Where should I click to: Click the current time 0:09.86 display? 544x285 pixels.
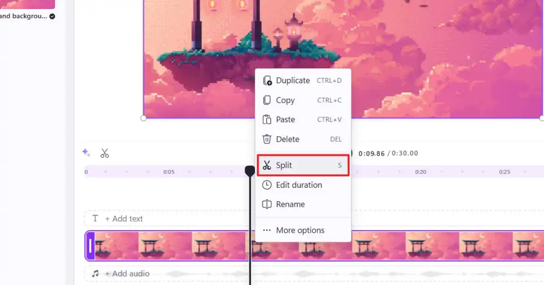371,153
